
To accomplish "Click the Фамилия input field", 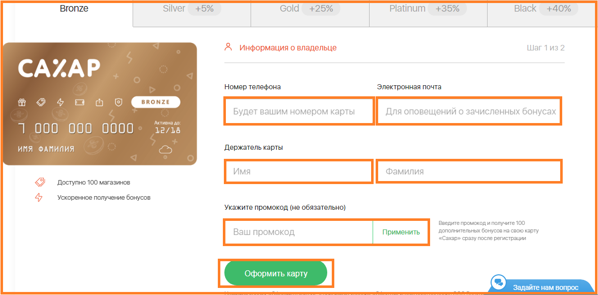I will (469, 171).
